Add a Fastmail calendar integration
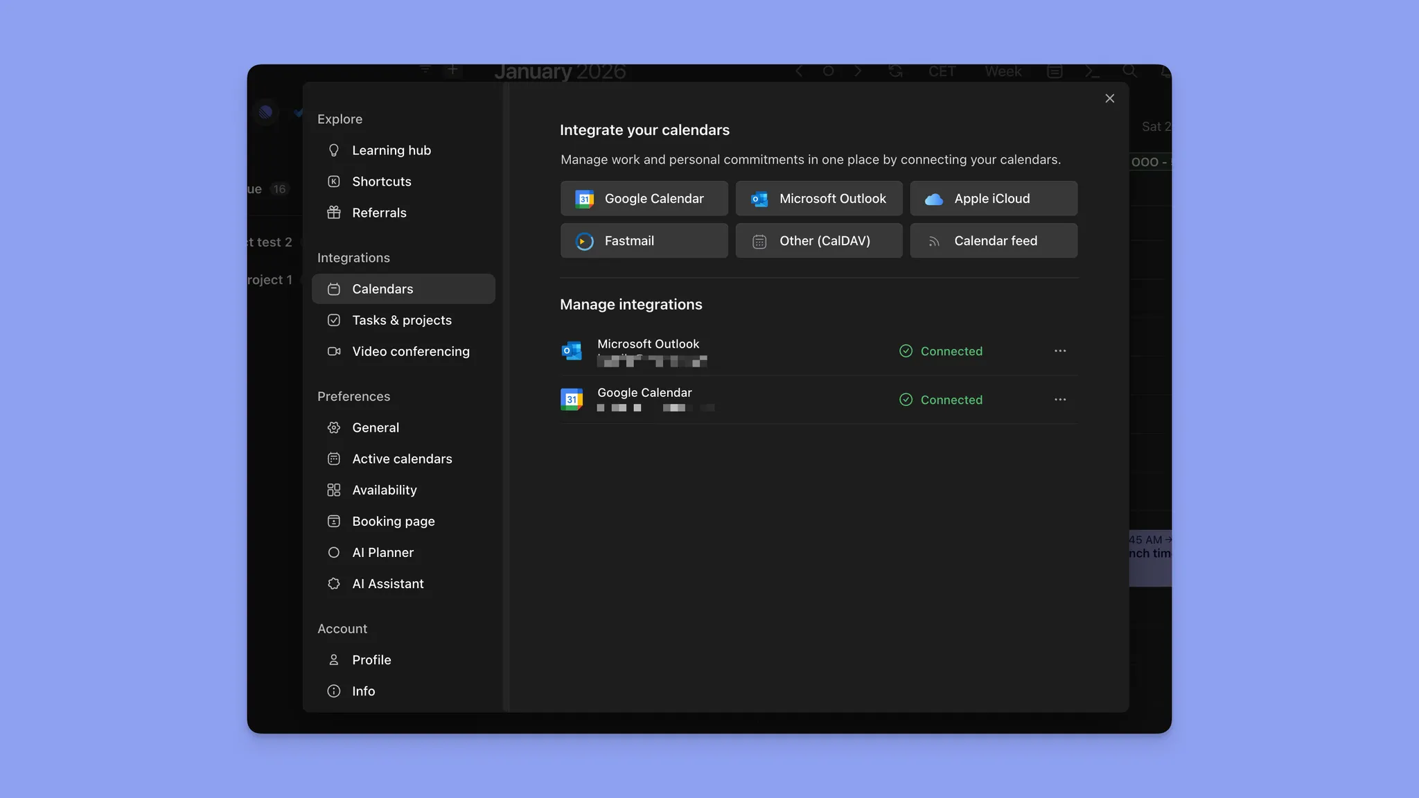The width and height of the screenshot is (1419, 798). [644, 241]
